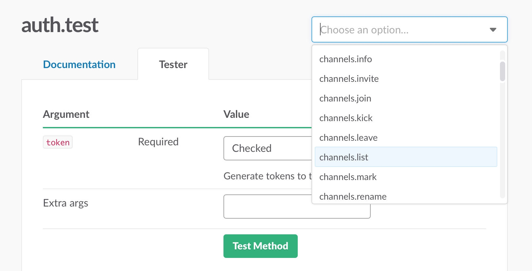This screenshot has width=532, height=271.
Task: Pick channels.mark method
Action: pos(348,177)
